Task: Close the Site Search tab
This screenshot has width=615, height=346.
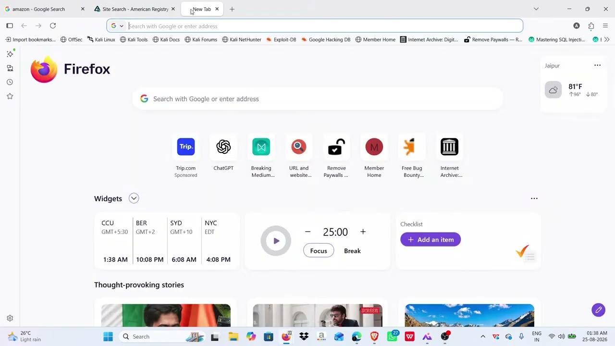Action: 173,9
